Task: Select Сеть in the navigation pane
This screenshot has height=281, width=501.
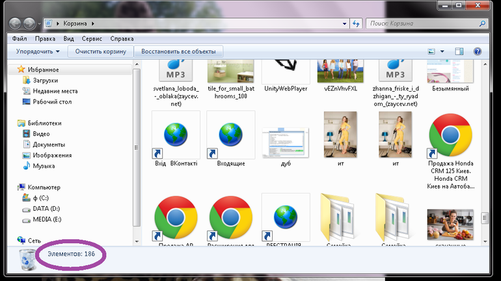Action: pyautogui.click(x=34, y=241)
